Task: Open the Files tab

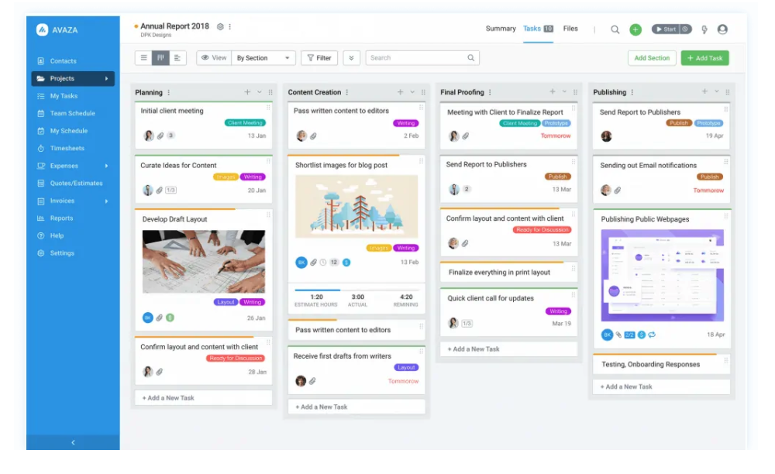Action: 570,29
